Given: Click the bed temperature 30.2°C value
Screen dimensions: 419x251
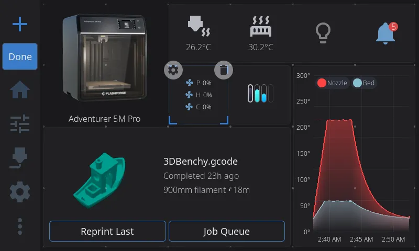Looking at the screenshot, I should point(261,47).
